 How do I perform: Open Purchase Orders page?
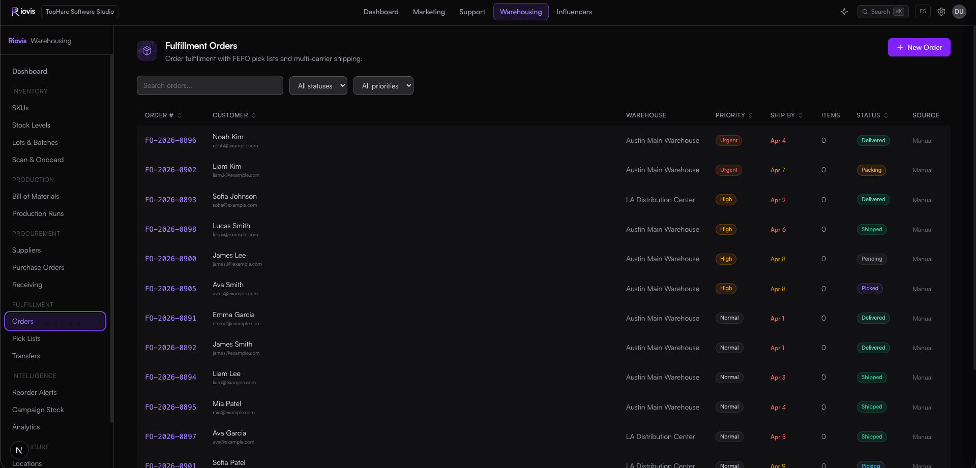55,268
